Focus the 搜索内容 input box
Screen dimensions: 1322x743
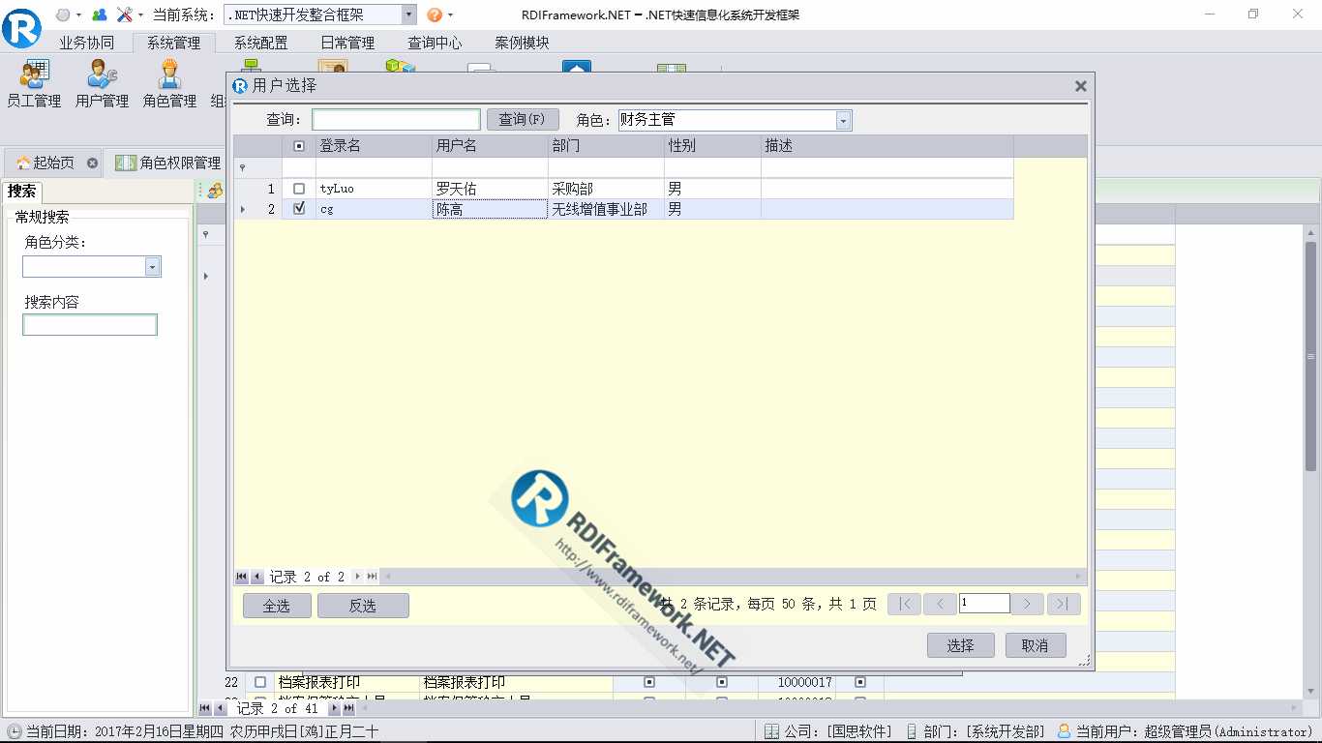pos(90,325)
